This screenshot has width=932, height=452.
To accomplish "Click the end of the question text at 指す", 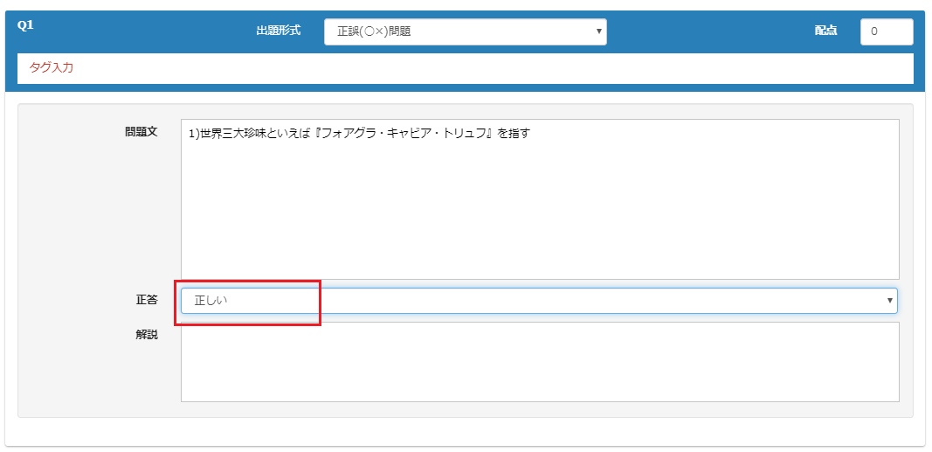I will pos(520,134).
